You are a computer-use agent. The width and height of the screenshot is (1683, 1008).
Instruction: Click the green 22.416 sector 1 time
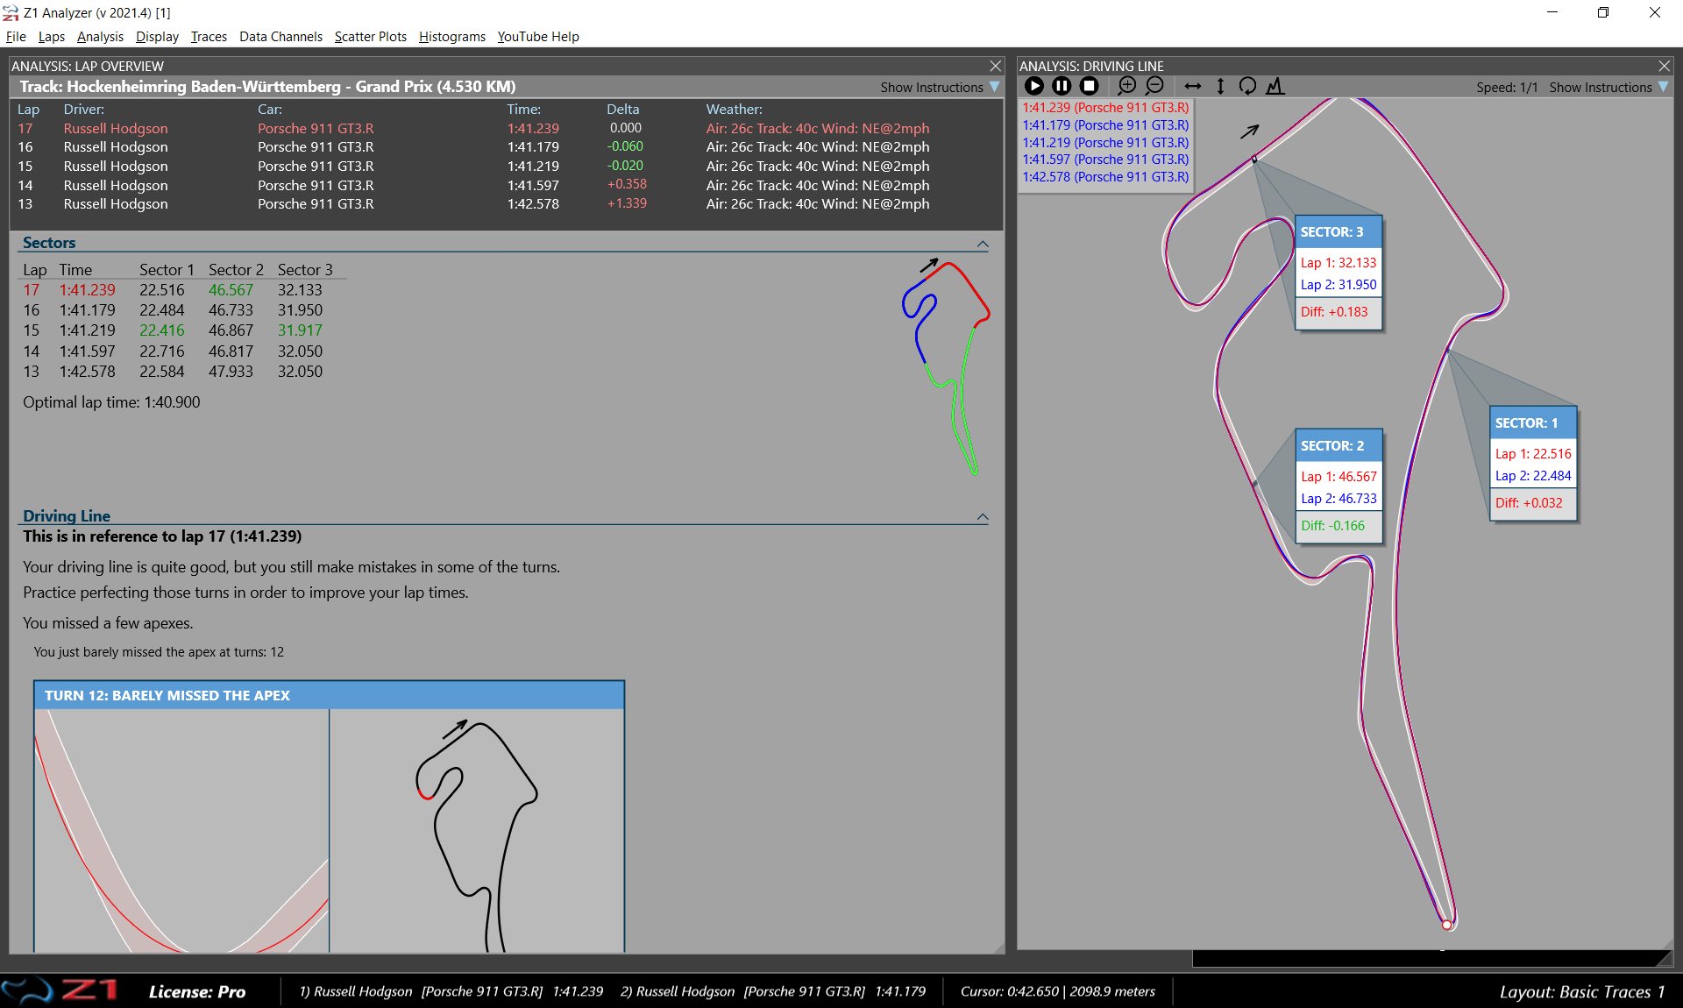coord(162,330)
